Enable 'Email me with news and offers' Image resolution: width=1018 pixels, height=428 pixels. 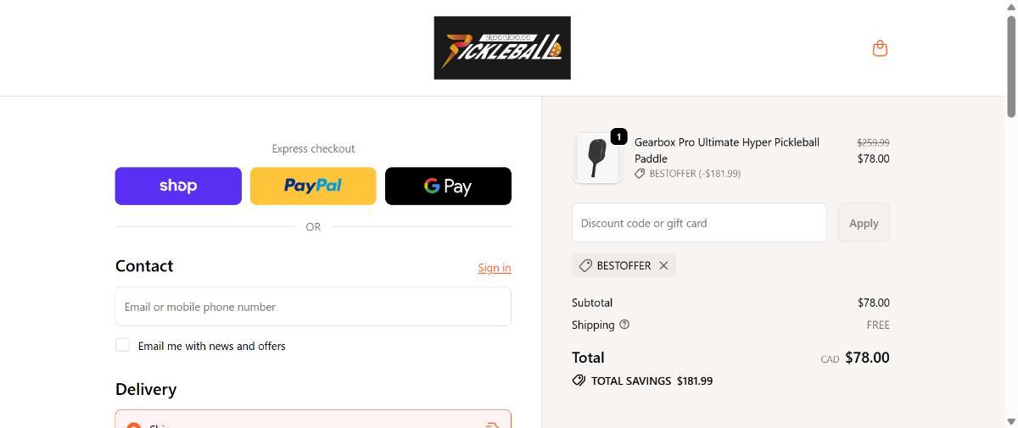(x=123, y=345)
